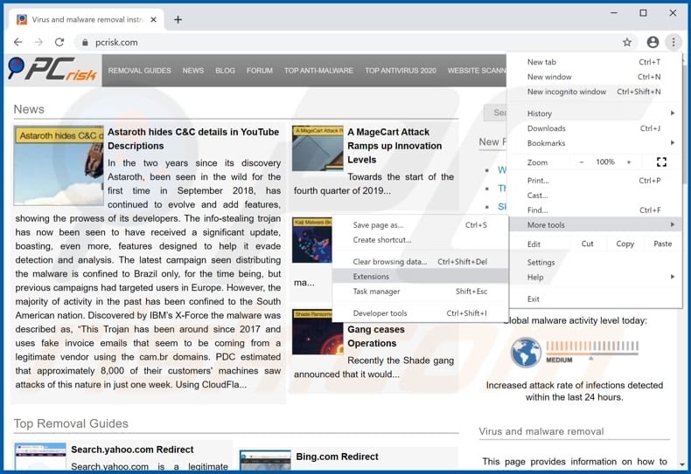691x474 pixels.
Task: Open the TOP ANTI-MALWARE nav item
Action: click(318, 71)
